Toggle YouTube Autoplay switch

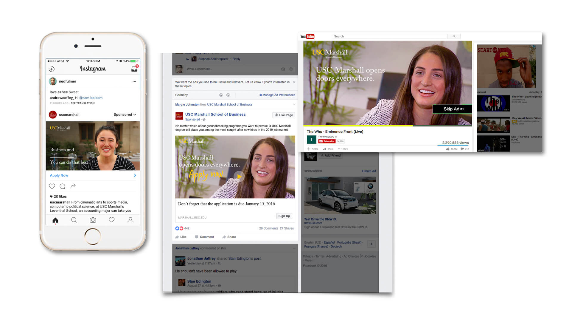point(541,92)
